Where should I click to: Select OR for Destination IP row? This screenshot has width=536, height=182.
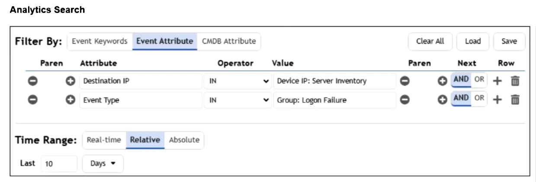coord(479,80)
